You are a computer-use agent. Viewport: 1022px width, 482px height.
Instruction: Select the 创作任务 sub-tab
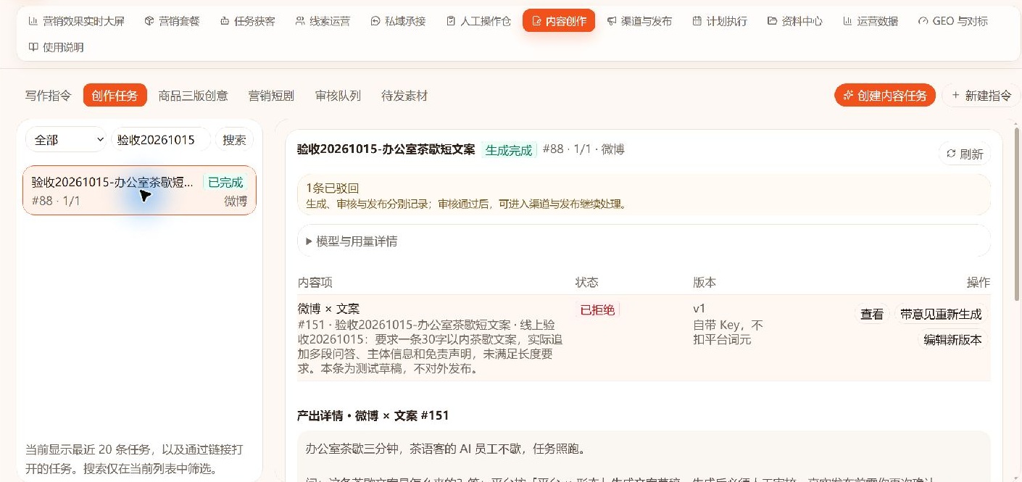(x=115, y=95)
